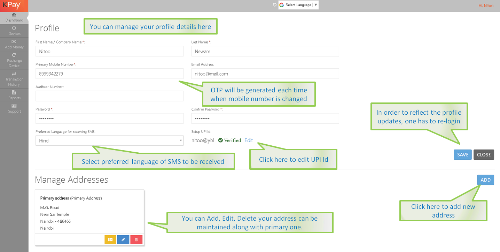Delete address with the red trash icon
This screenshot has height=252, width=500.
[136, 239]
